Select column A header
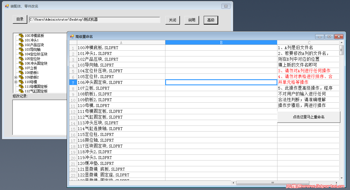This screenshot has height=190, width=350. (x=121, y=43)
